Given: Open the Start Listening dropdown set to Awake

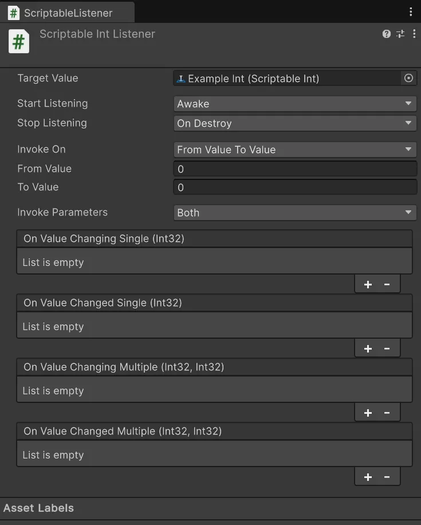Looking at the screenshot, I should (294, 104).
